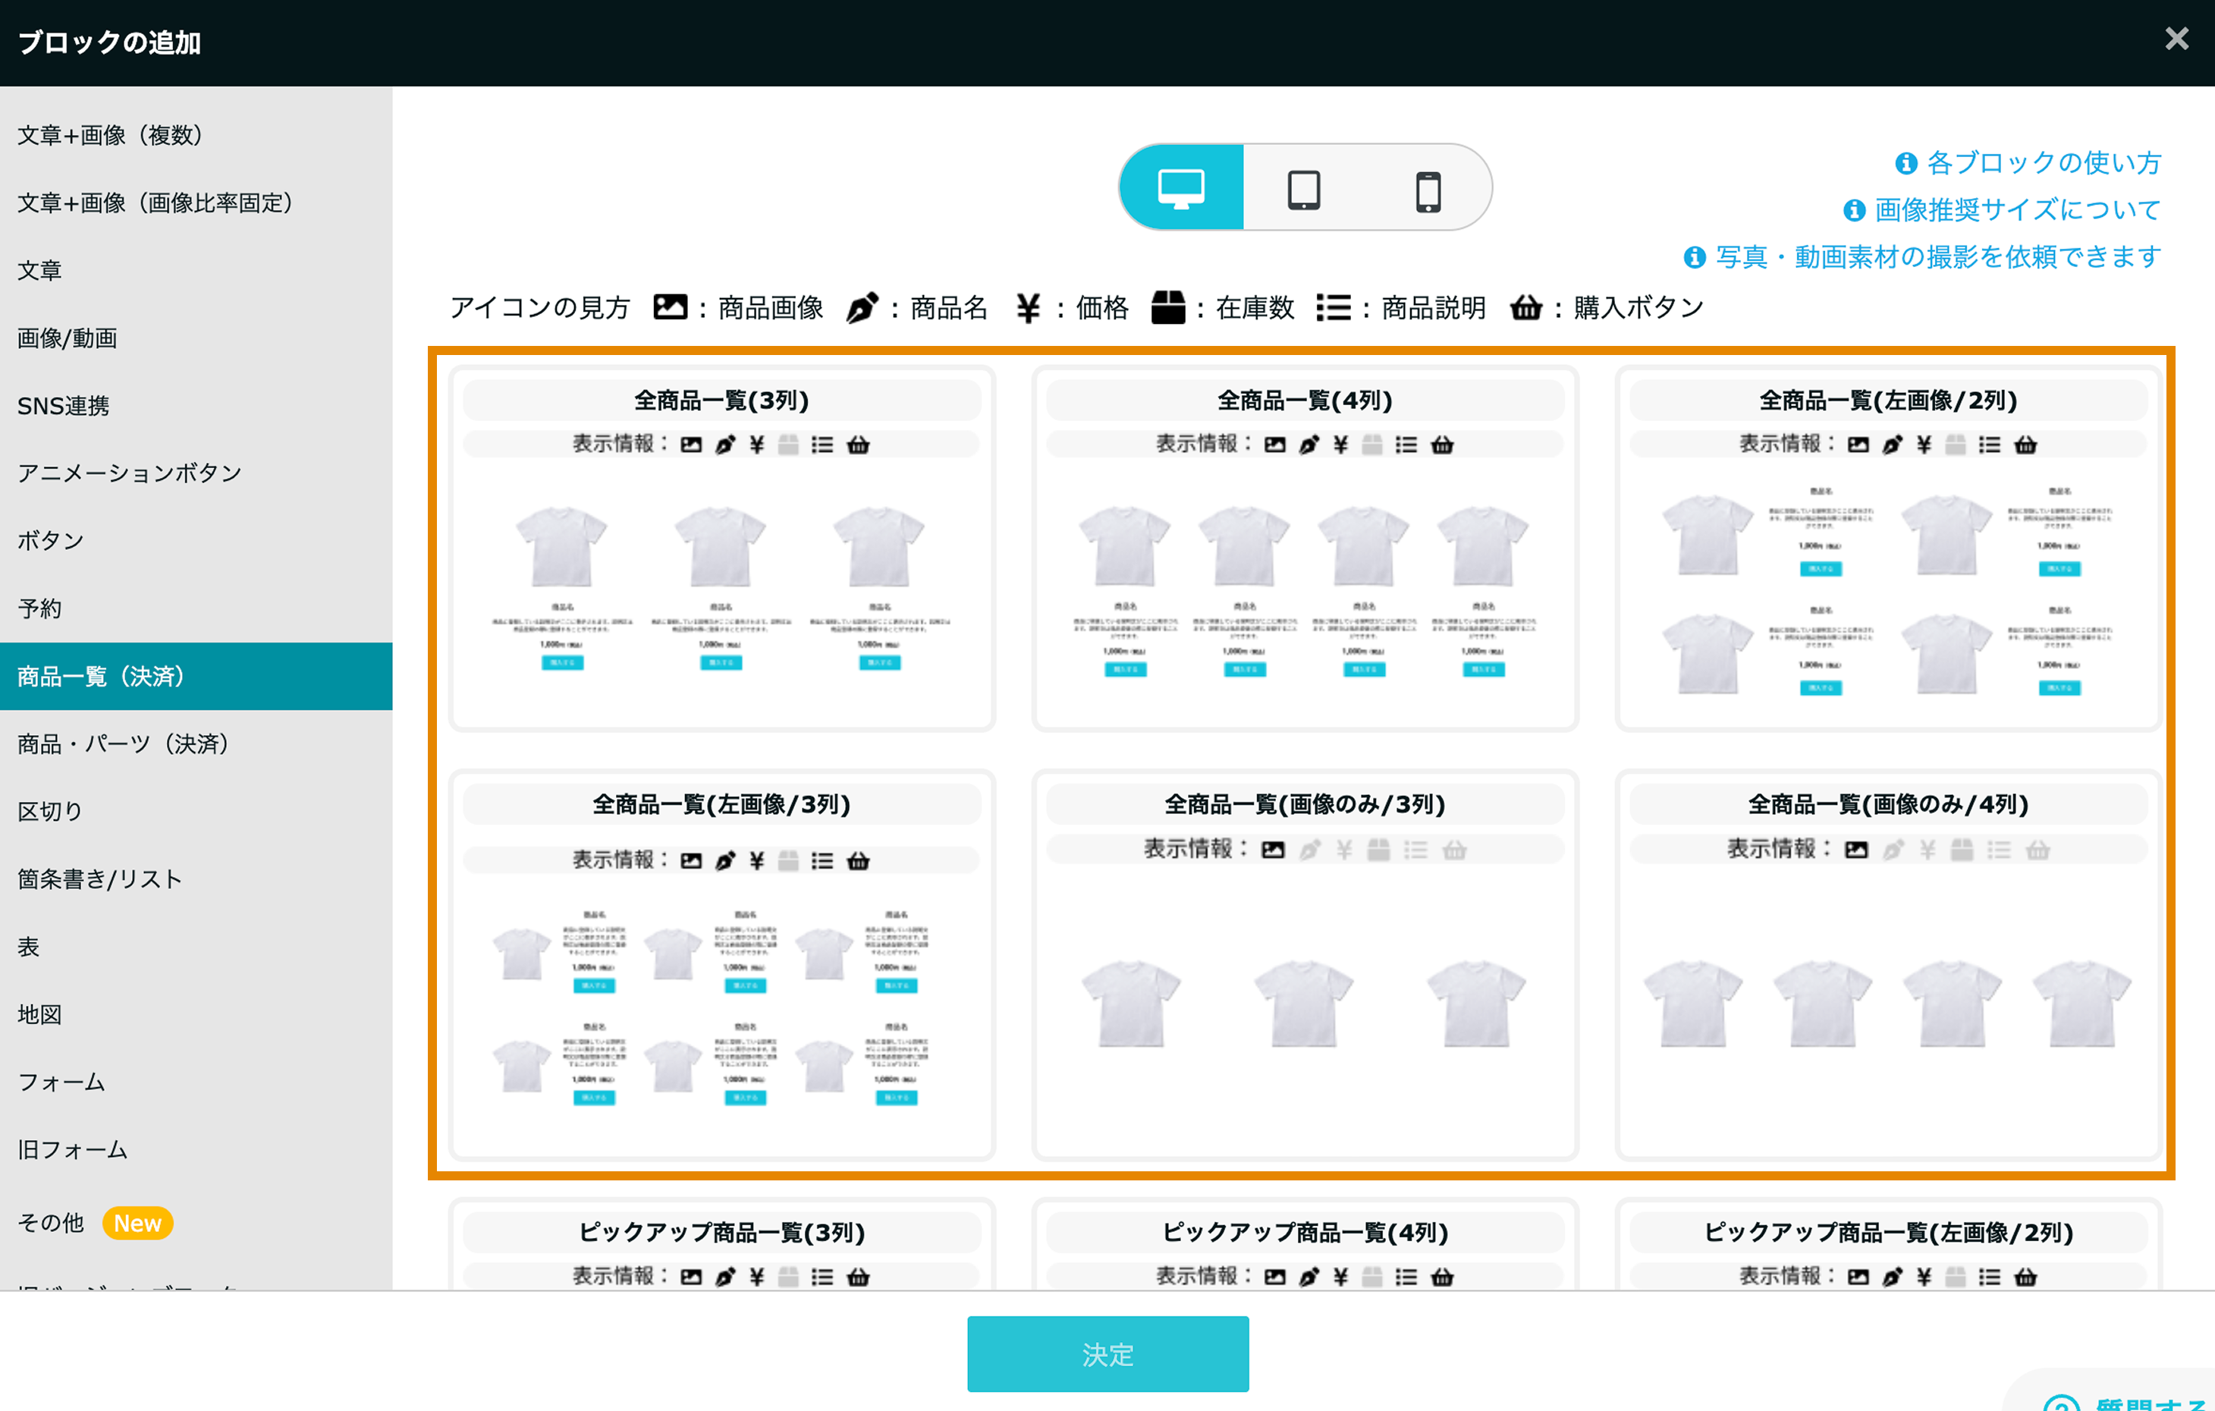Image resolution: width=2215 pixels, height=1411 pixels.
Task: Select アニメーションボタン category
Action: (x=196, y=473)
